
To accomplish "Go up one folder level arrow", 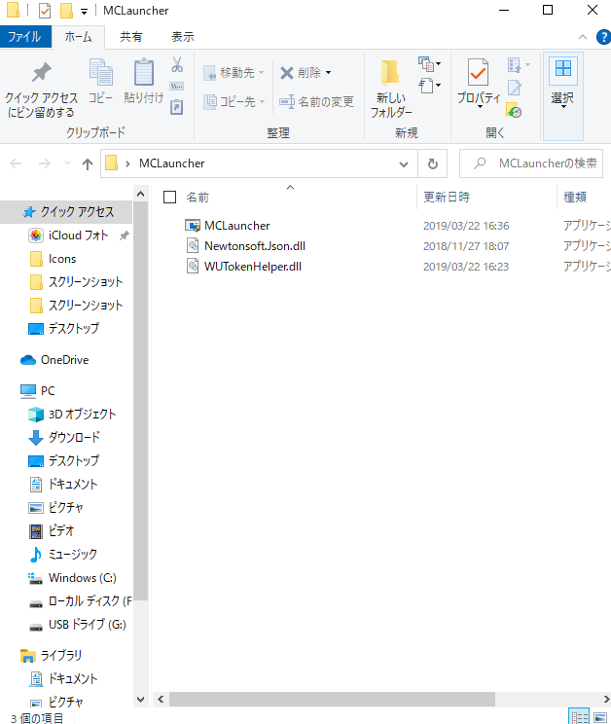I will click(88, 163).
